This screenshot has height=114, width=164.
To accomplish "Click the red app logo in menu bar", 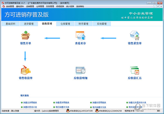I will click(x=4, y=6).
